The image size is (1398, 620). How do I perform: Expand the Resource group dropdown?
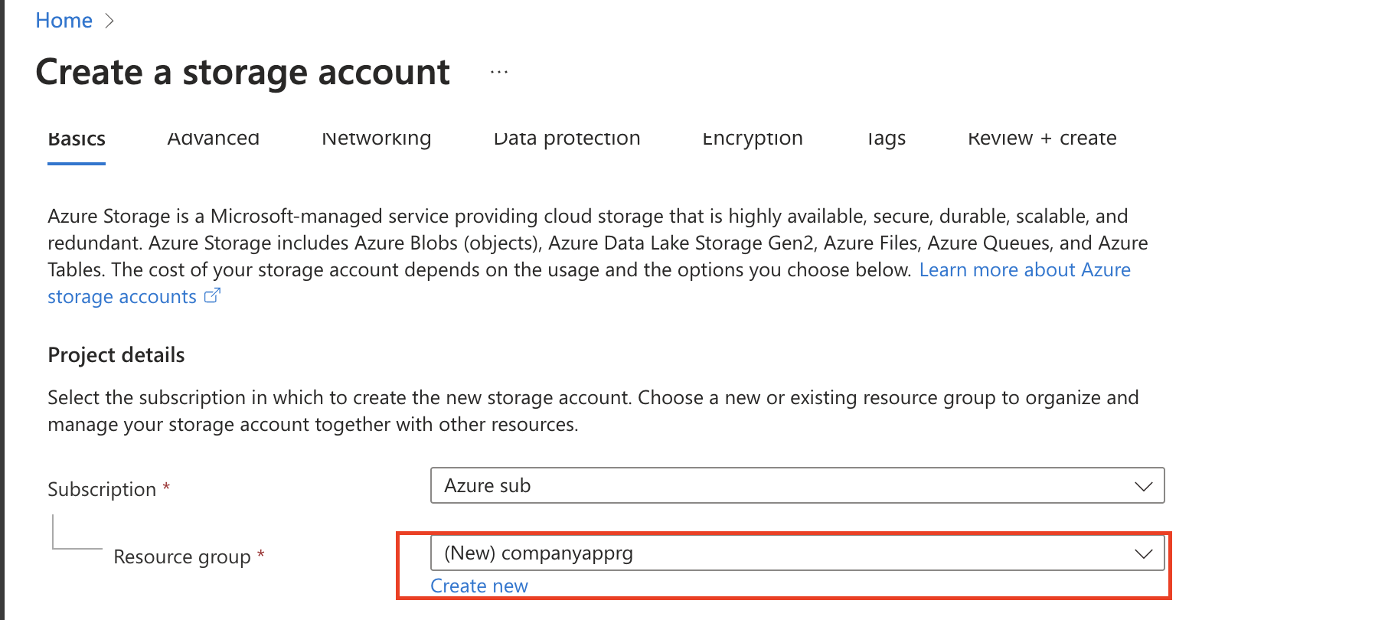pos(797,553)
